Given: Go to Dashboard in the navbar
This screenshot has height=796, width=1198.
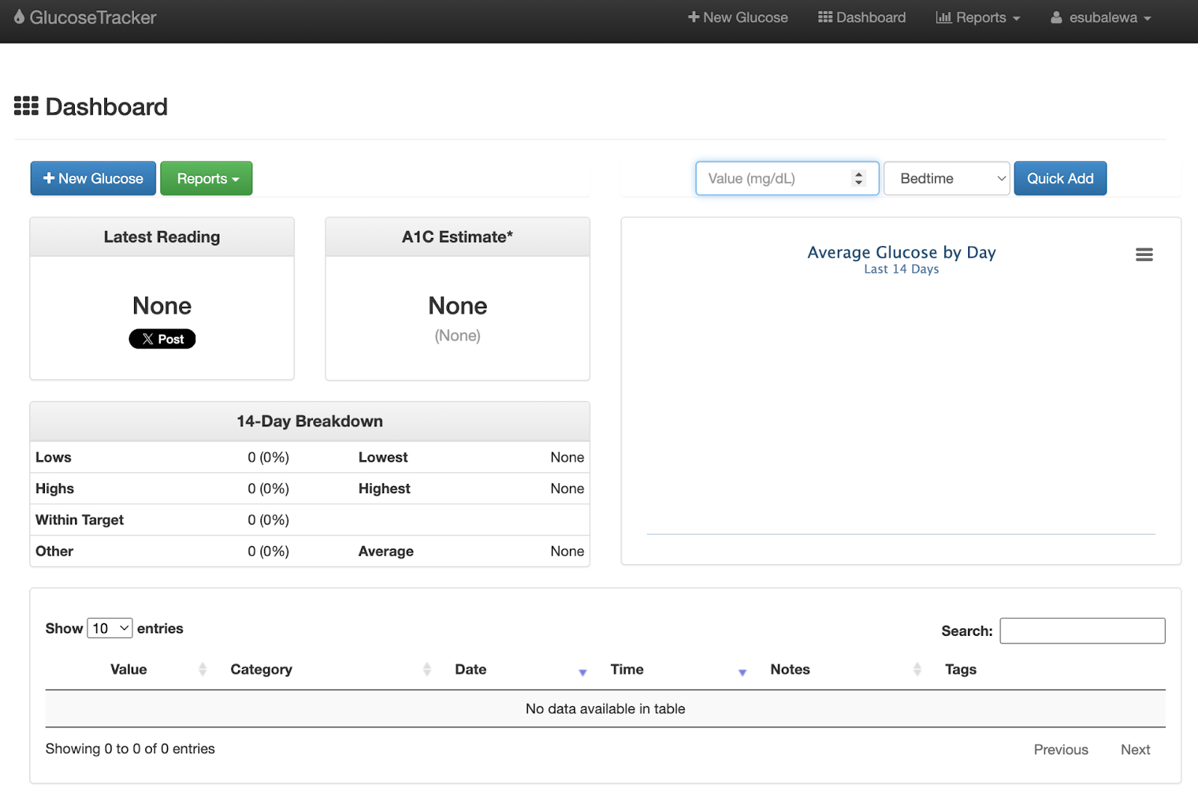Looking at the screenshot, I should (x=862, y=17).
